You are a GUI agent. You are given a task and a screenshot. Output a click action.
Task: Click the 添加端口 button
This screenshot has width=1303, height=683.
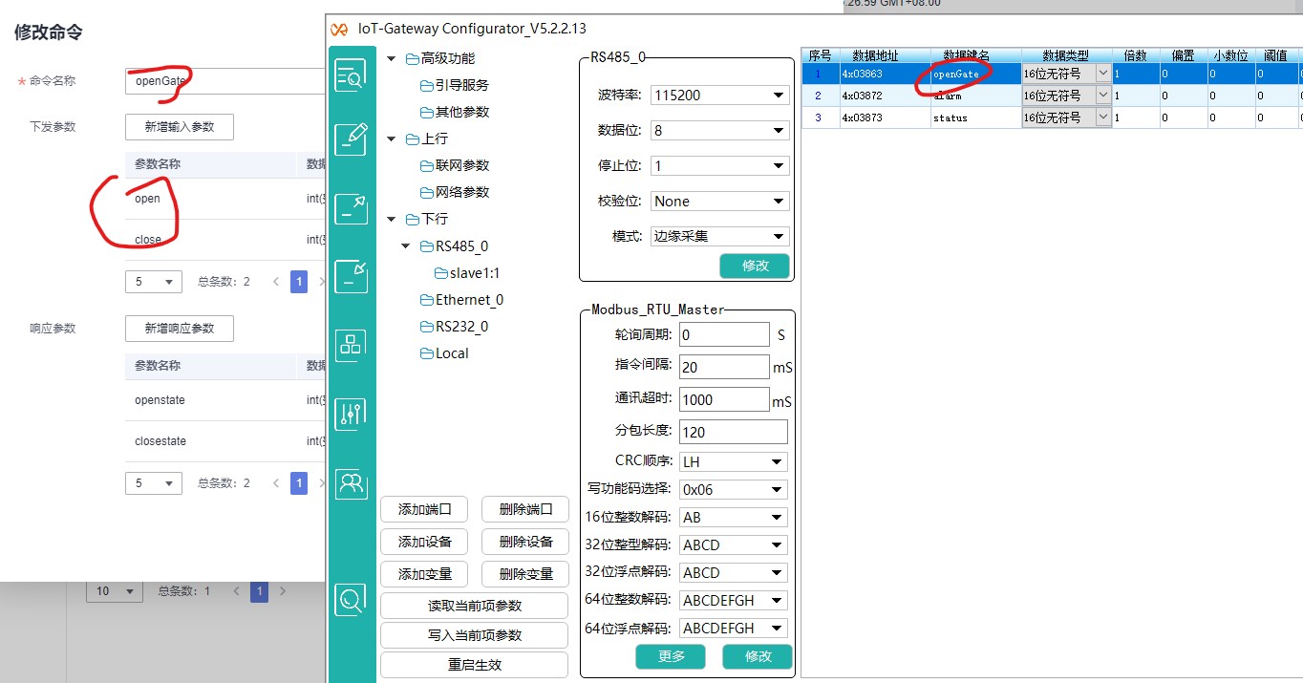pos(424,510)
